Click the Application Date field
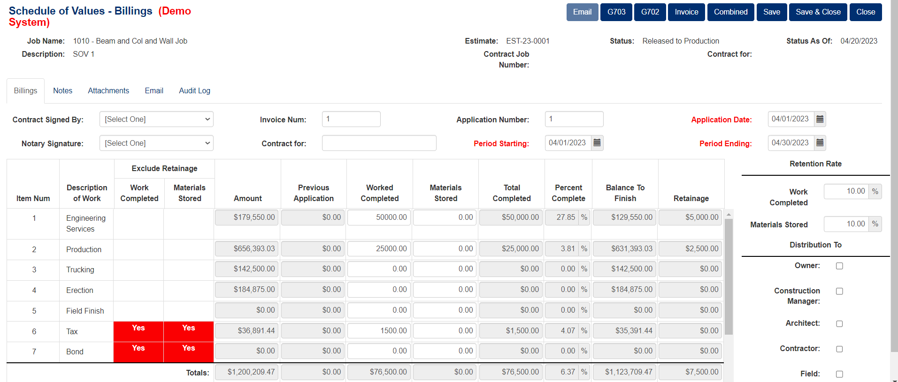Screen dimensions: 898x382 point(791,119)
